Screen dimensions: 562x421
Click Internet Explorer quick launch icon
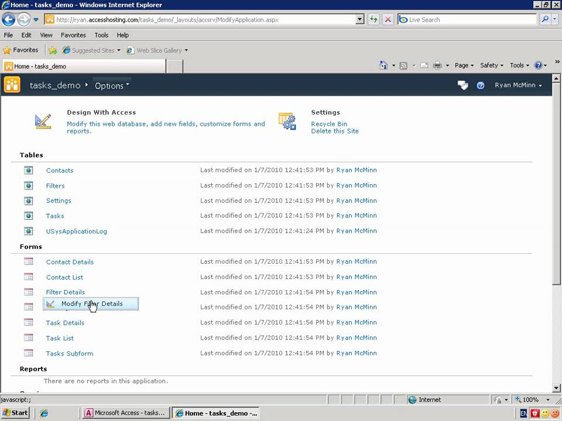coord(44,413)
